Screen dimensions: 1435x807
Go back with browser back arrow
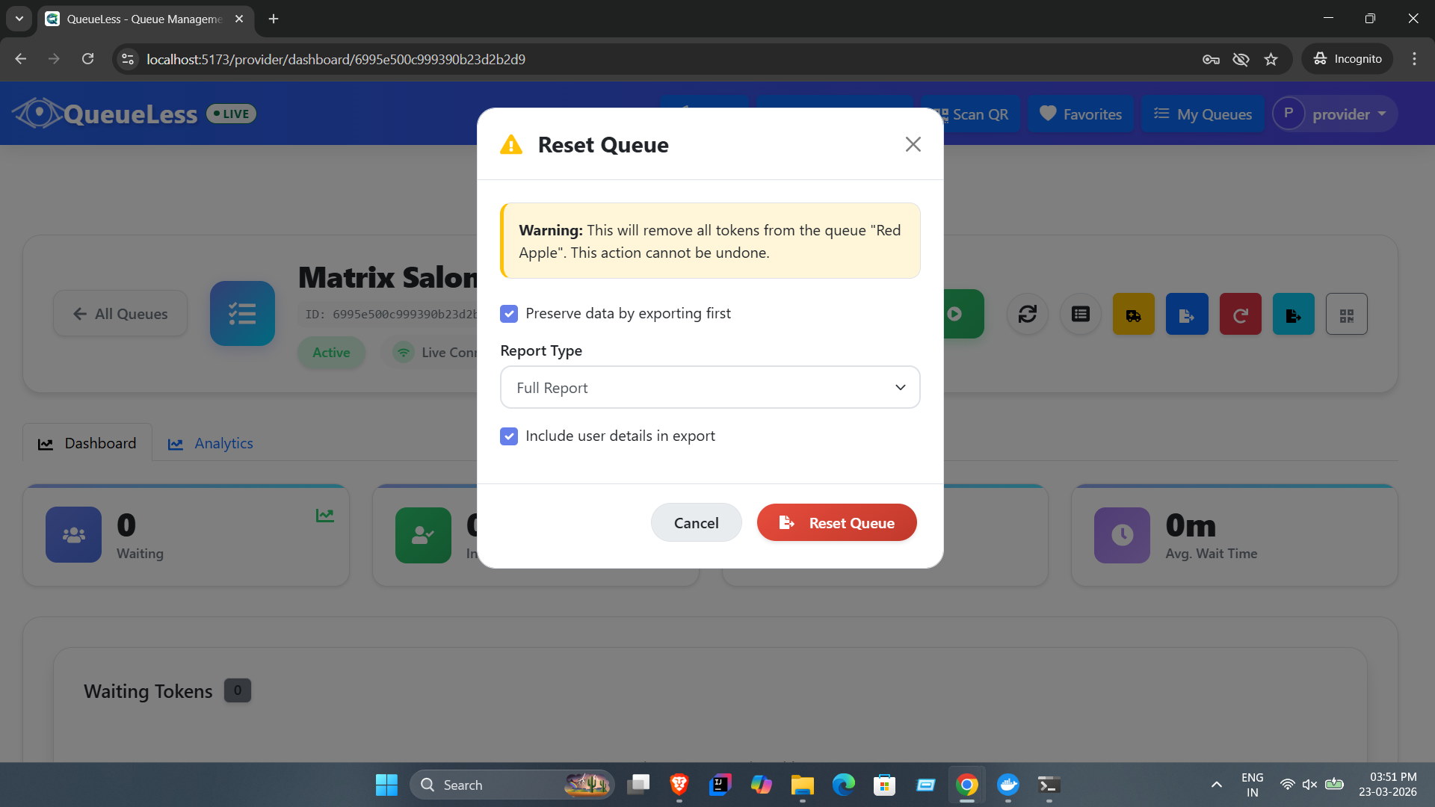point(20,59)
